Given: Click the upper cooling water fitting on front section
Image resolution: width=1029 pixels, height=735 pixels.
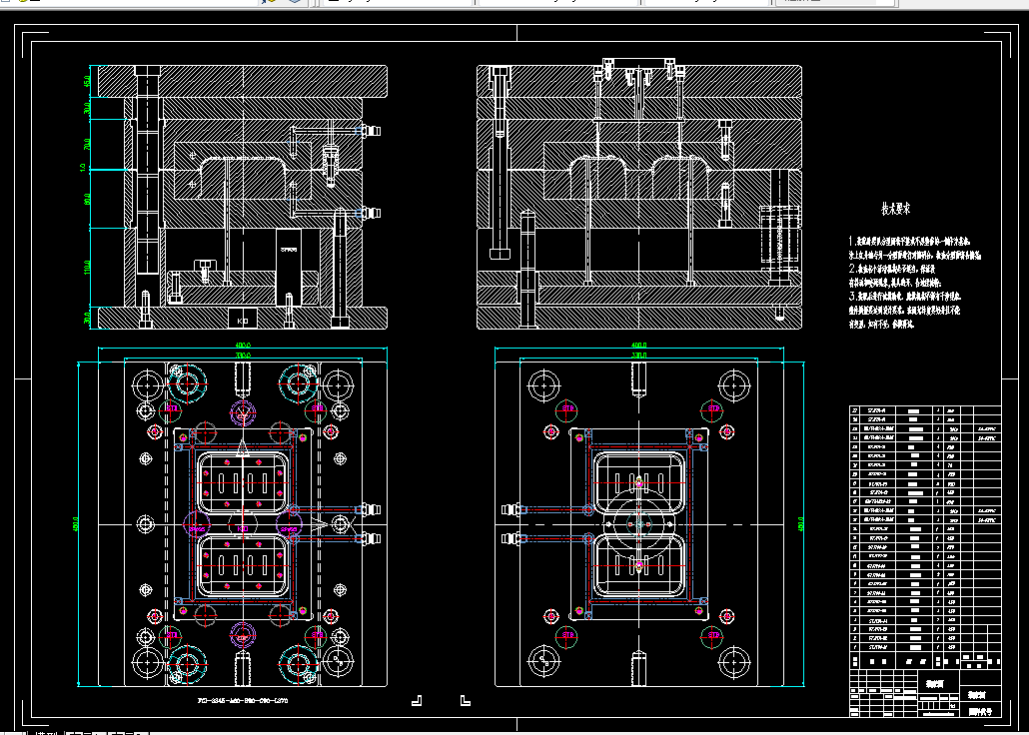Looking at the screenshot, I should click(x=371, y=131).
